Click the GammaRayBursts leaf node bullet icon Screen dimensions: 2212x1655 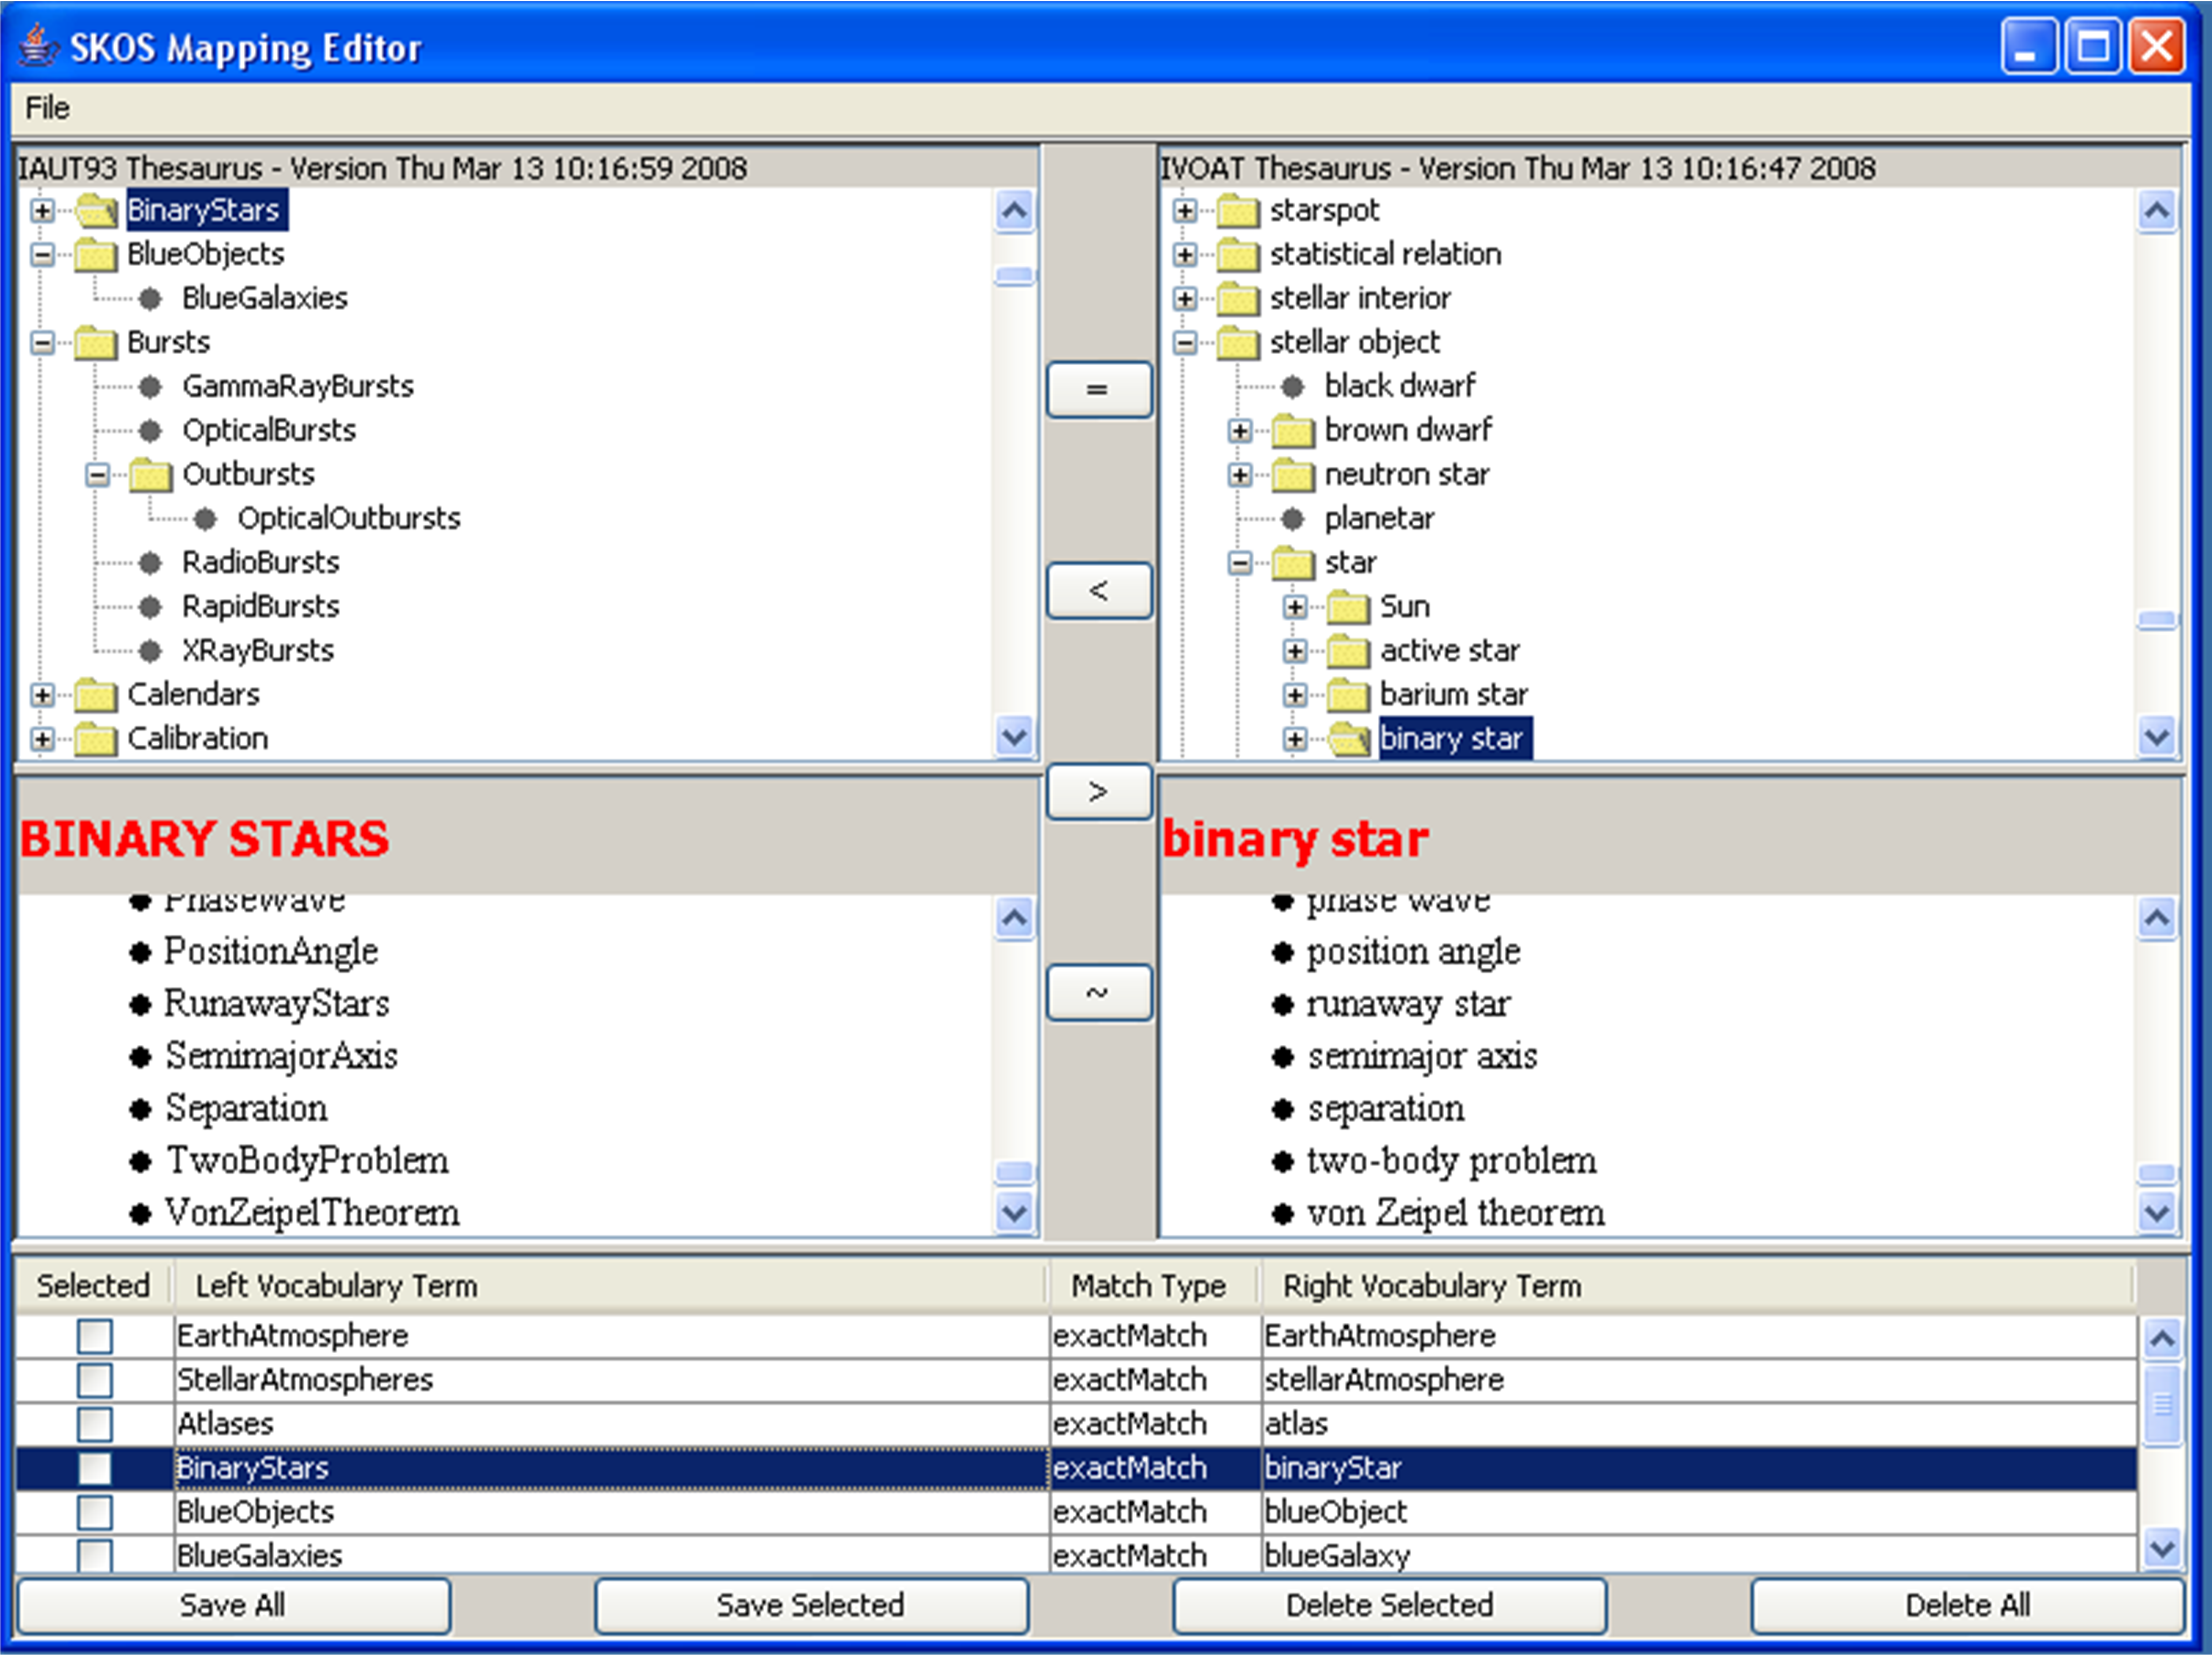[150, 387]
